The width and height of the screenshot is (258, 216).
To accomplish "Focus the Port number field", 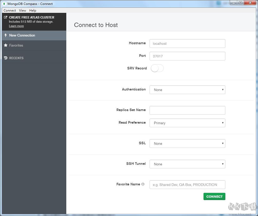I will coord(187,56).
